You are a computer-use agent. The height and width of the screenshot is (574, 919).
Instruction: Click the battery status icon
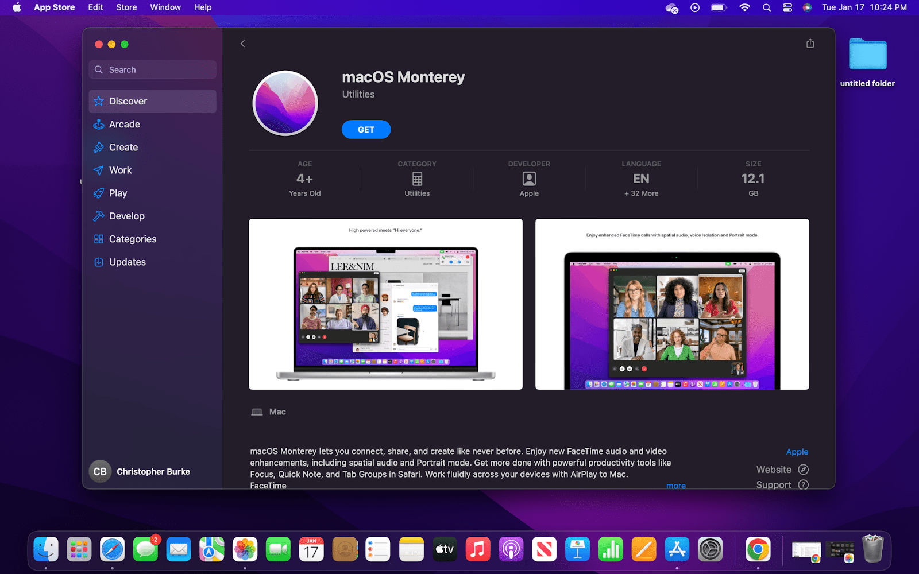(719, 7)
